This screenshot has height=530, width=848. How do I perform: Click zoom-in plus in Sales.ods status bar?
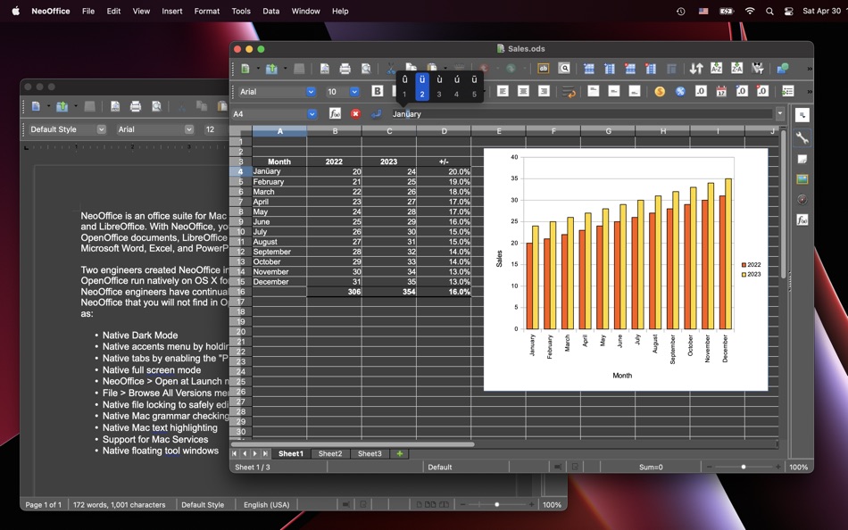click(x=777, y=467)
